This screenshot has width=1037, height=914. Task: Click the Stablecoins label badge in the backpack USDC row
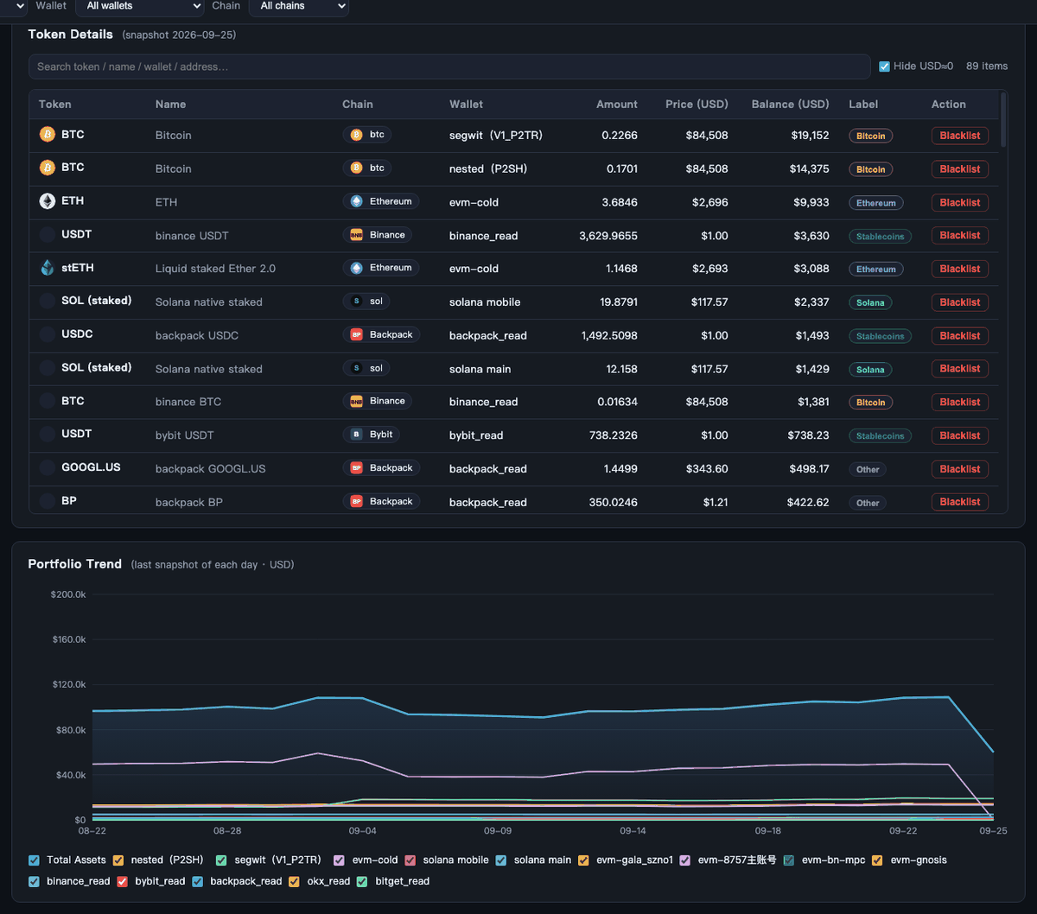pos(880,336)
